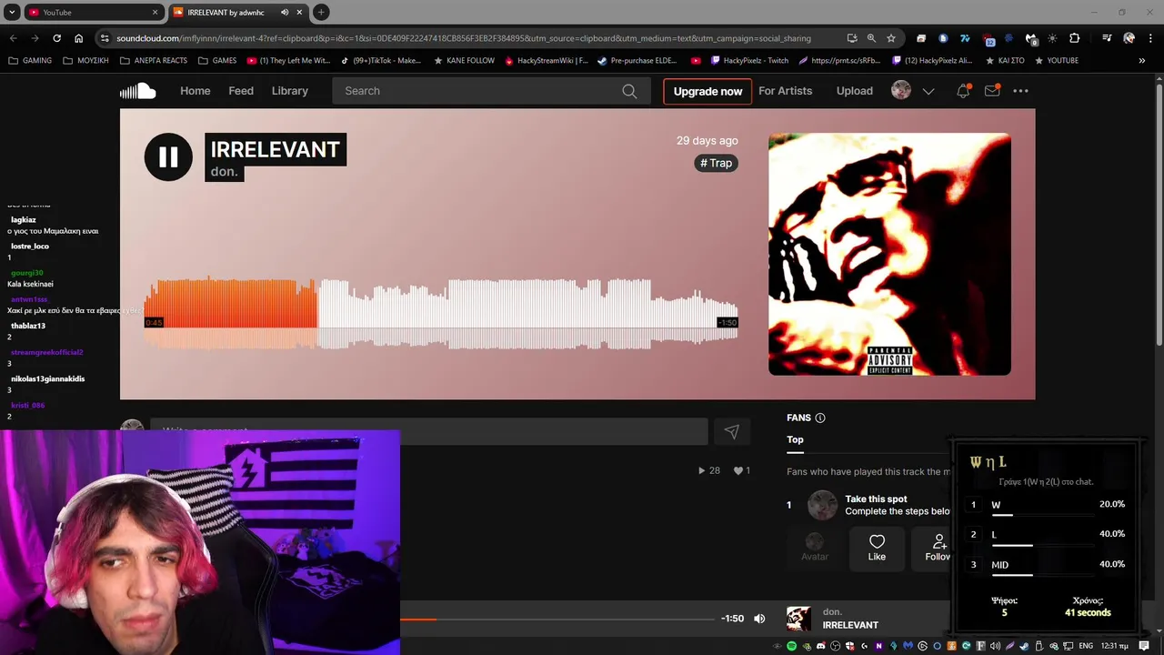Click the search magnifier icon
Image resolution: width=1164 pixels, height=655 pixels.
click(629, 91)
